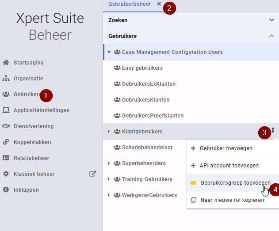Expand the Klantgebruikers tree node arrow
This screenshot has width=279, height=231.
[x=109, y=132]
